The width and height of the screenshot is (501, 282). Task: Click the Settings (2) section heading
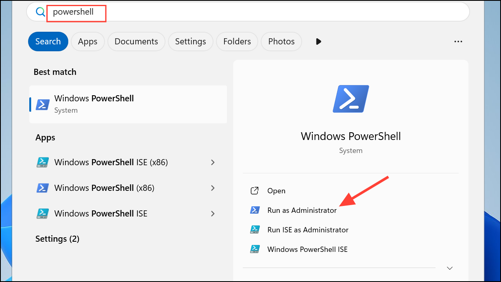coord(57,239)
